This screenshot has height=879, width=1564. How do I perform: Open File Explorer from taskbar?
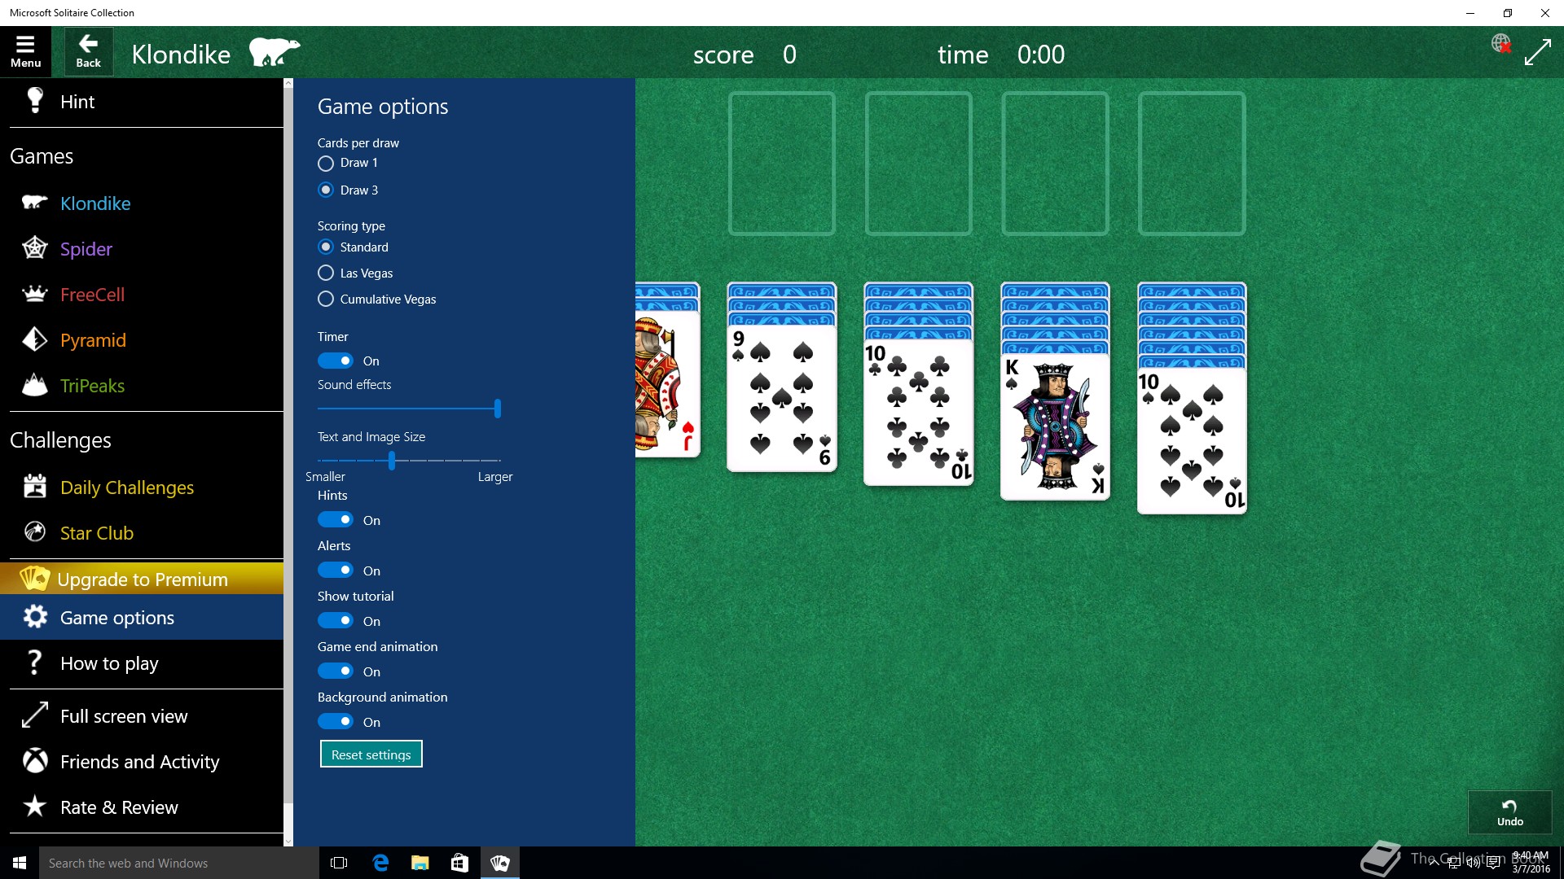click(x=420, y=863)
